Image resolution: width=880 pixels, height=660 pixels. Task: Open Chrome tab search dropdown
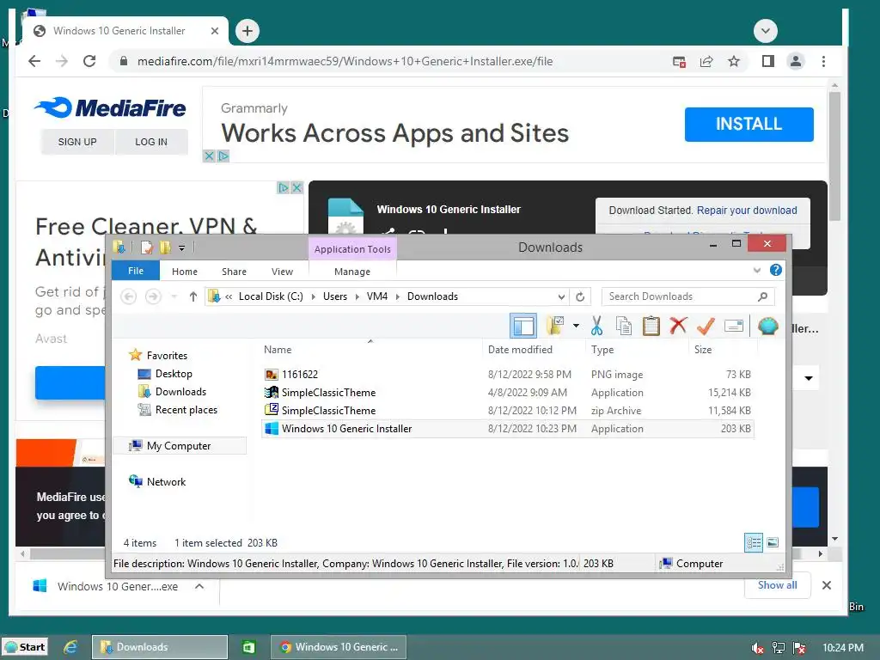[x=766, y=31]
